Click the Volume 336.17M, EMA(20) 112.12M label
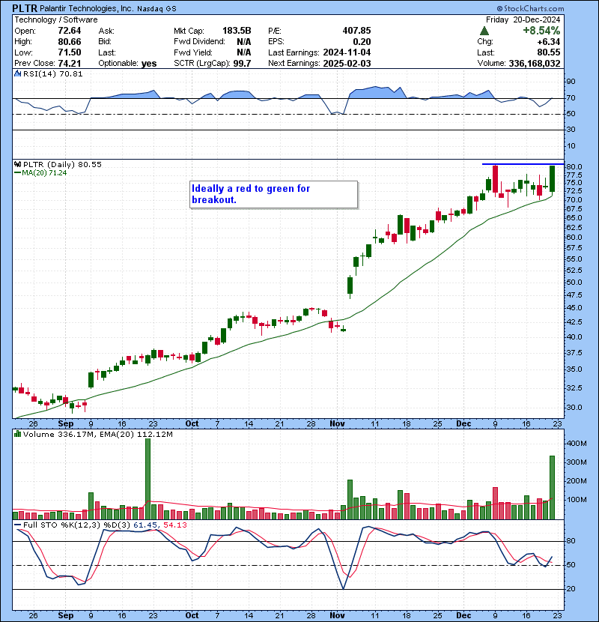This screenshot has width=599, height=622. click(x=98, y=435)
